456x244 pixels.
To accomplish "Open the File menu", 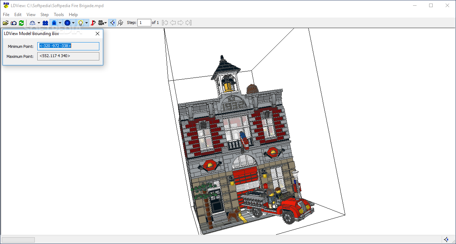I will point(6,15).
